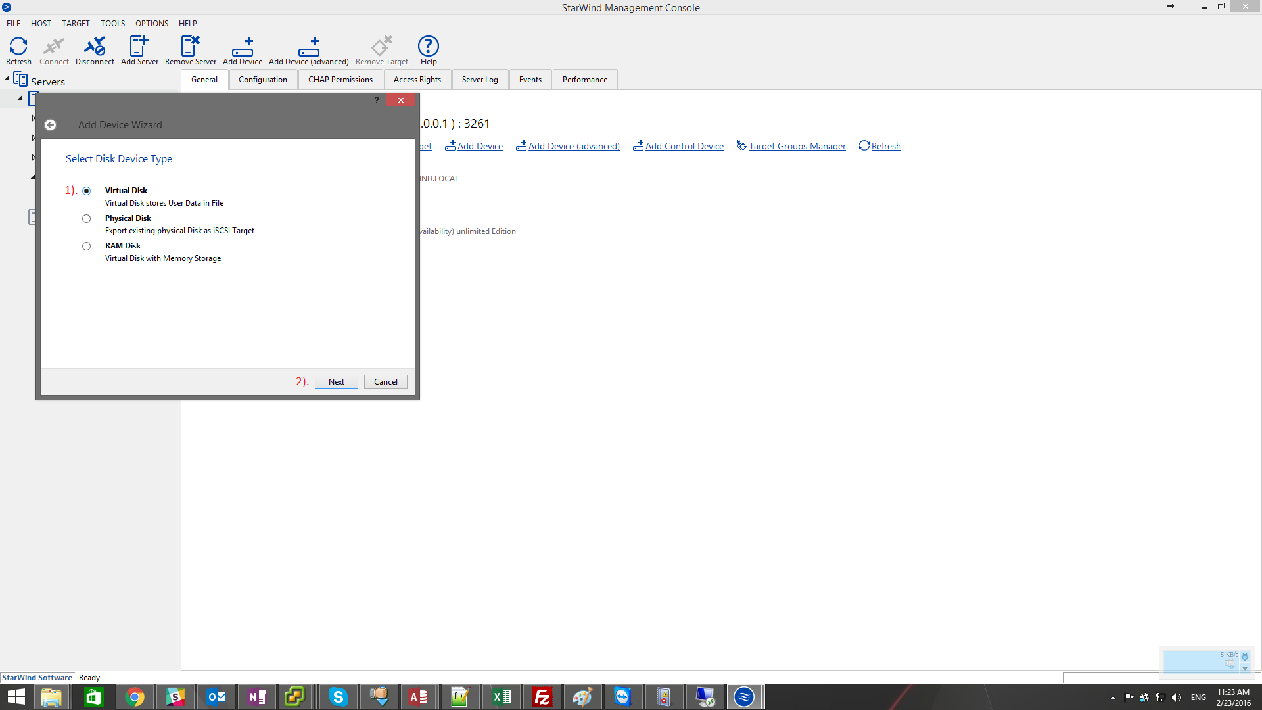Switch to the Server Log tab
The image size is (1262, 710).
pos(480,80)
